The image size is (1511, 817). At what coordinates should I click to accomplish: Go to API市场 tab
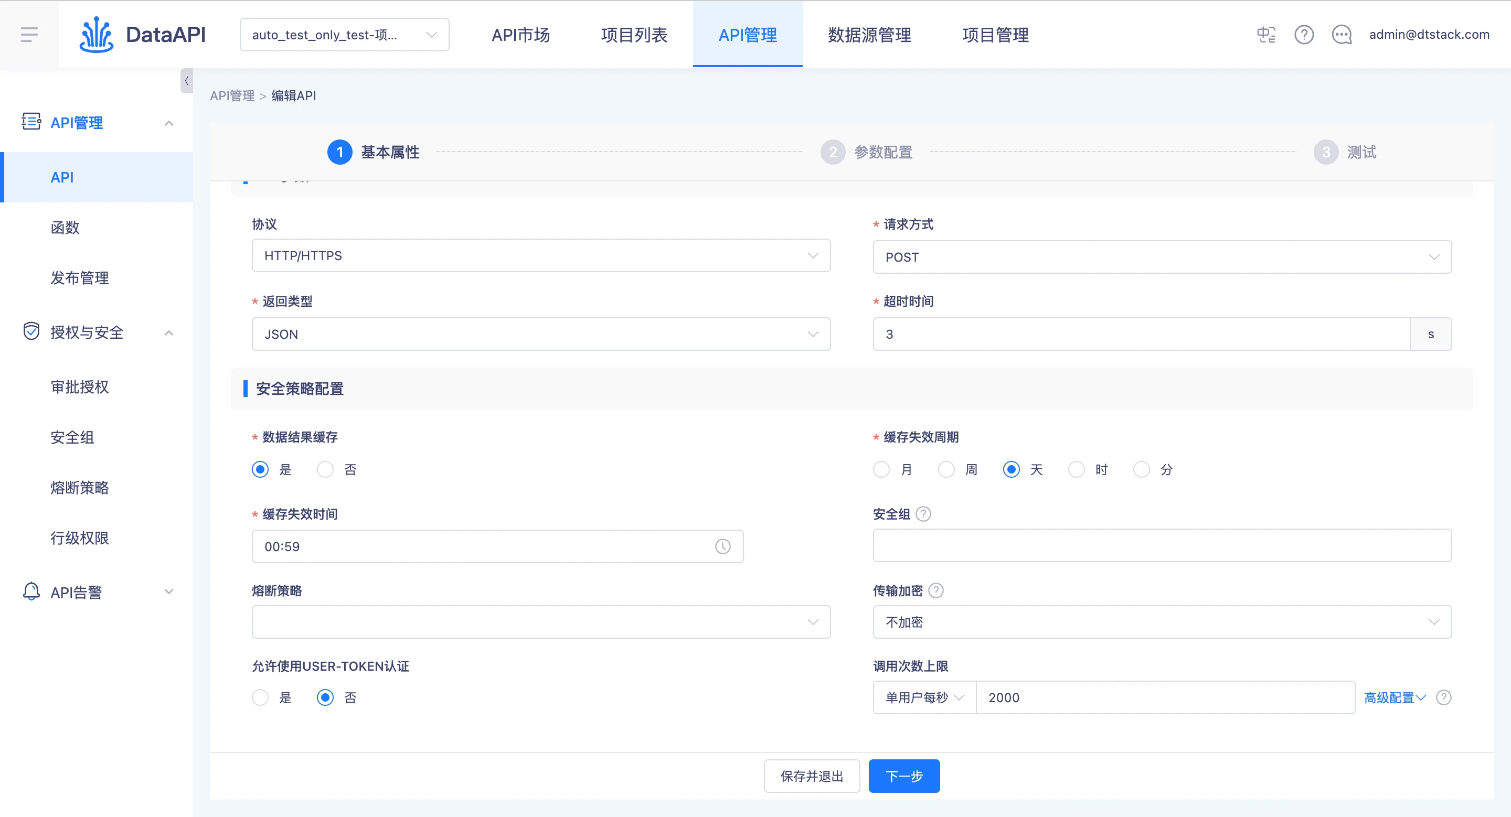tap(521, 35)
